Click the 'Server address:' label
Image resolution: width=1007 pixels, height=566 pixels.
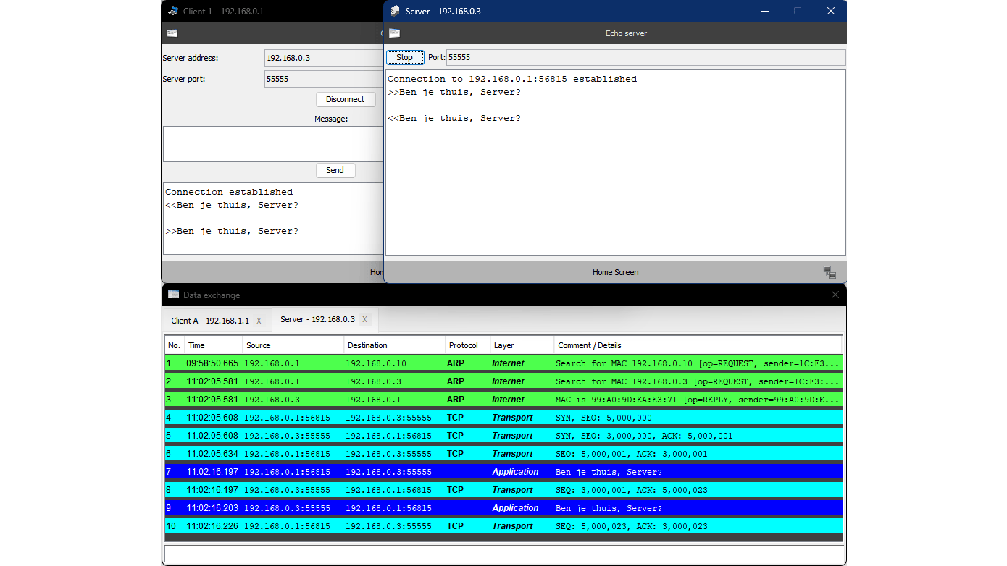click(191, 58)
